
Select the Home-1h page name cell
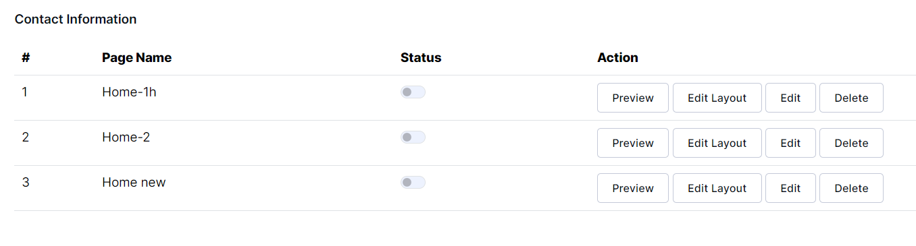[129, 92]
